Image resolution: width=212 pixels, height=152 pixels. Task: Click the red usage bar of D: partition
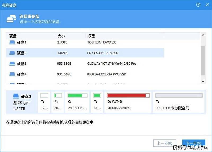tap(128, 96)
